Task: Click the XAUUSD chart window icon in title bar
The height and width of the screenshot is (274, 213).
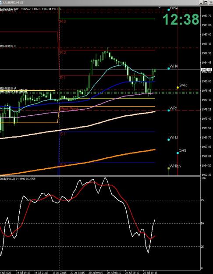Action: click(1, 3)
